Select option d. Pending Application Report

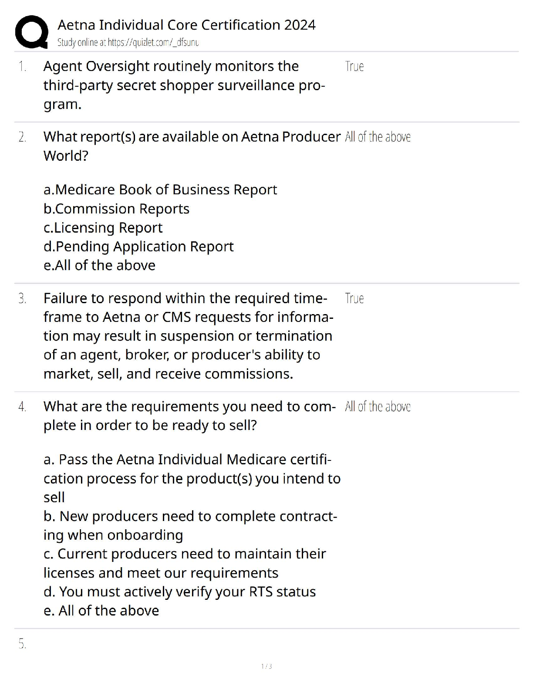pyautogui.click(x=138, y=246)
